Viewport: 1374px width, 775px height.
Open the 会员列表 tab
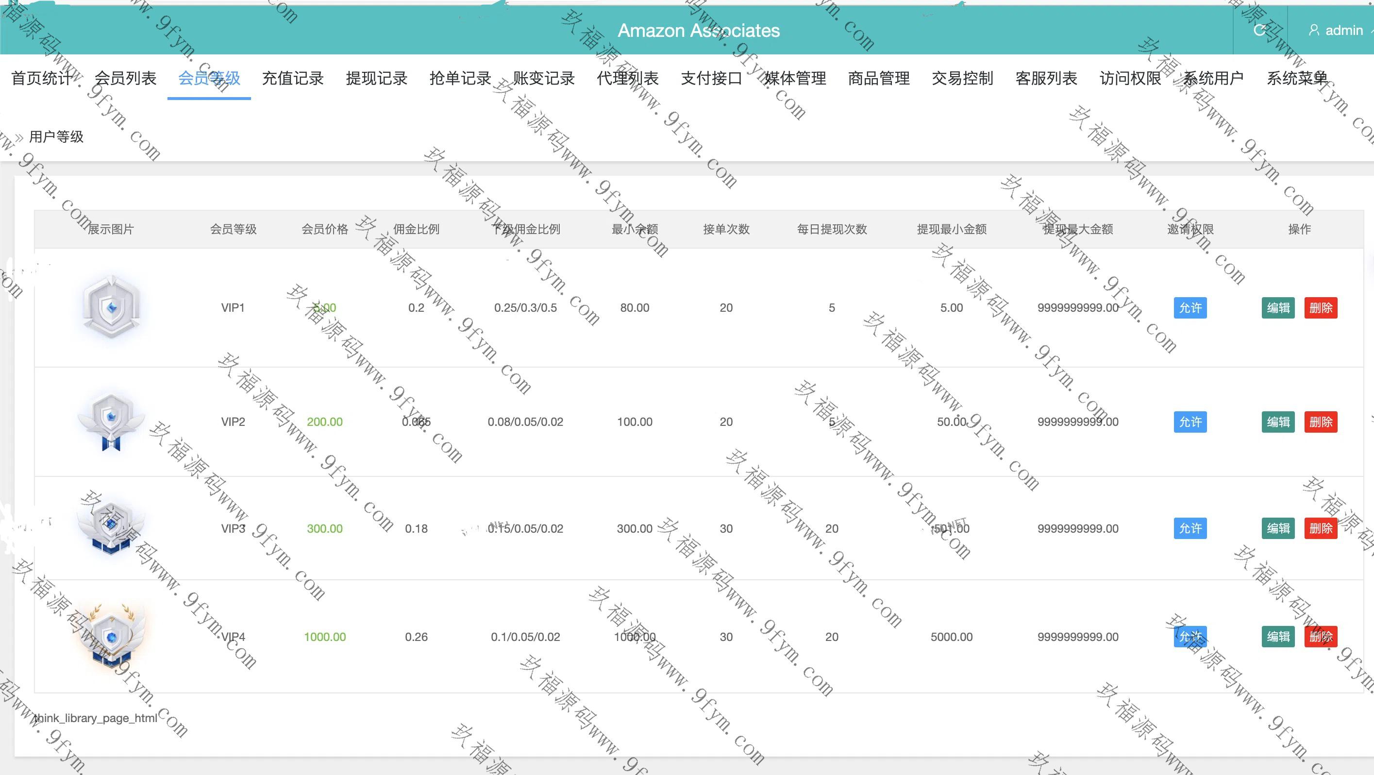[125, 78]
